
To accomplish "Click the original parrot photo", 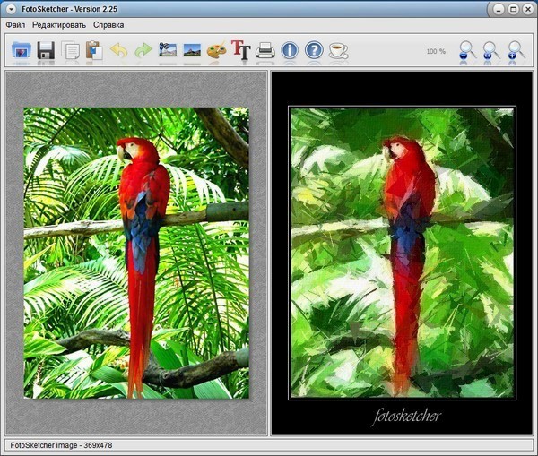I will (x=136, y=253).
